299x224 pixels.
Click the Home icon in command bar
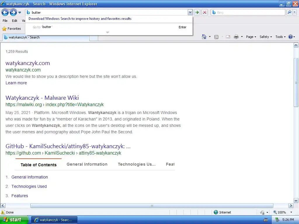click(x=204, y=37)
